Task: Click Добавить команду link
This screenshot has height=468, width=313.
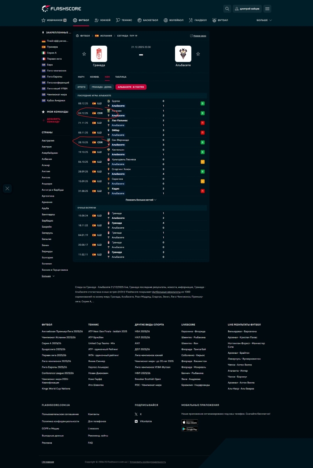Action: pyautogui.click(x=53, y=121)
